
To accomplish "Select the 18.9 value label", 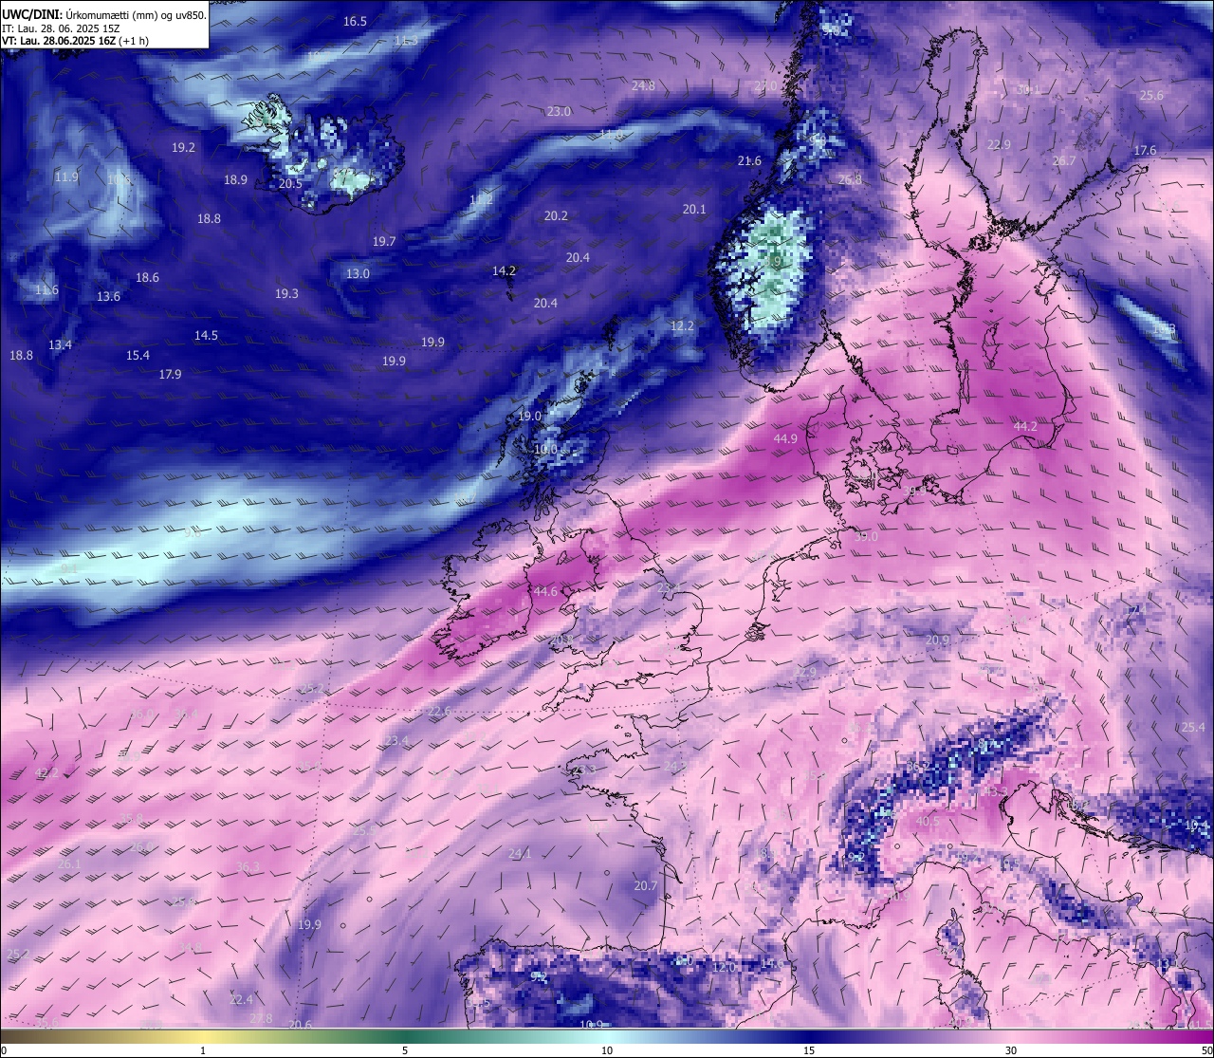I will tap(235, 179).
